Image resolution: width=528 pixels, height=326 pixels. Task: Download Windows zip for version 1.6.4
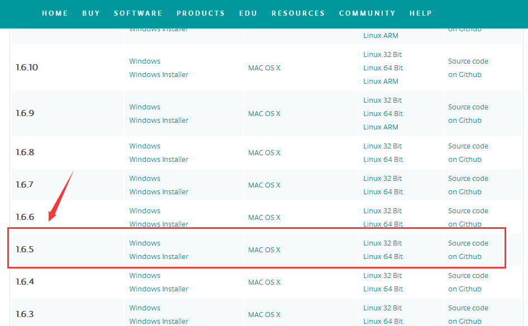(x=145, y=275)
